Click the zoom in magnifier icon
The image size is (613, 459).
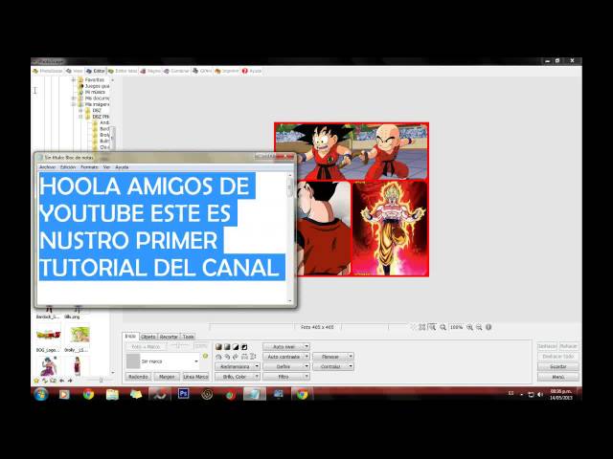pos(469,327)
